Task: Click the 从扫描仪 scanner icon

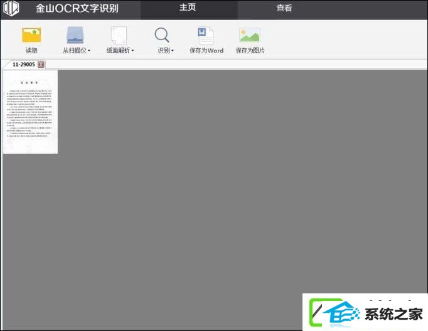Action: tap(75, 35)
